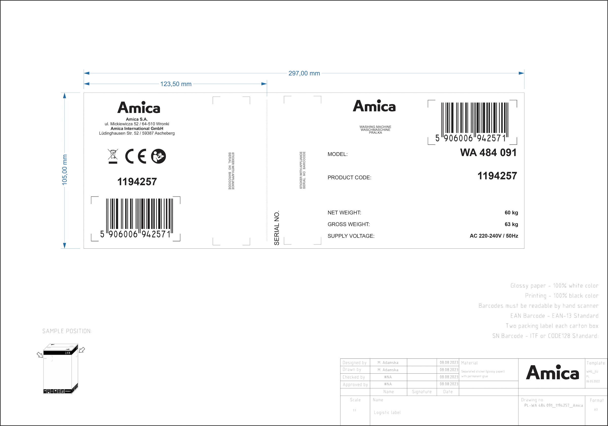Viewport: 608px width, 426px height.
Task: Click the 'Template' heading
Action: click(x=596, y=363)
